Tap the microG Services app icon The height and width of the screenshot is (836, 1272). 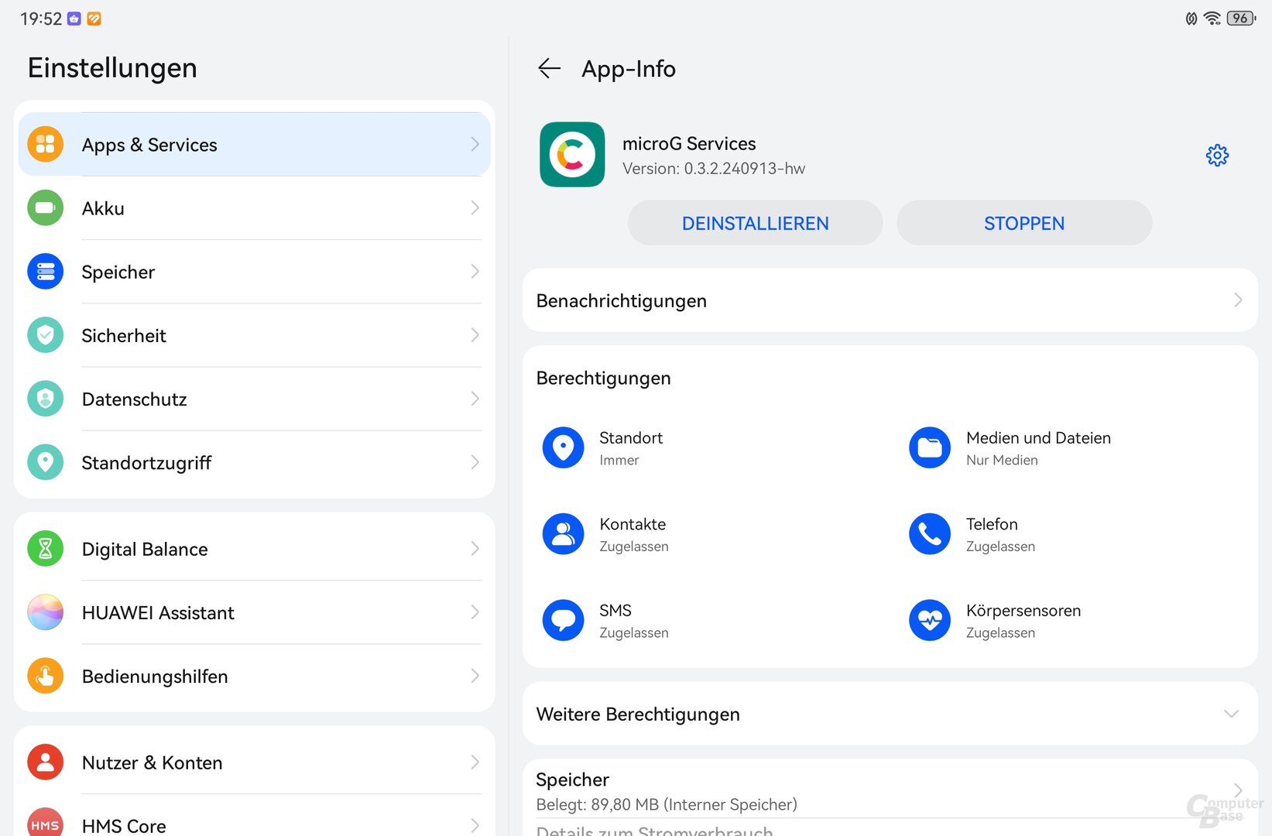click(572, 154)
